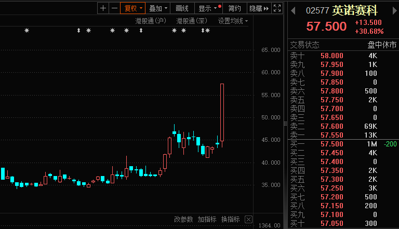Select the 画线 drawing tool
This screenshot has width=399, height=229.
point(182,8)
